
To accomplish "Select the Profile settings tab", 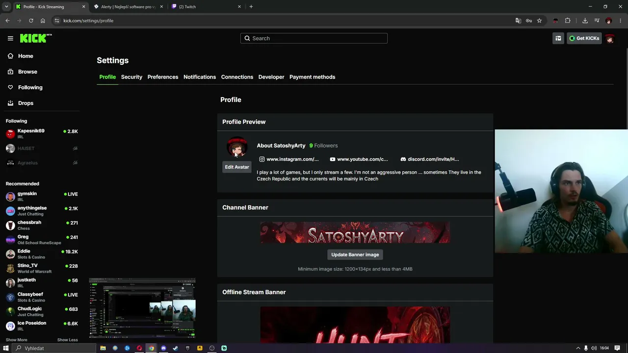I will 107,77.
